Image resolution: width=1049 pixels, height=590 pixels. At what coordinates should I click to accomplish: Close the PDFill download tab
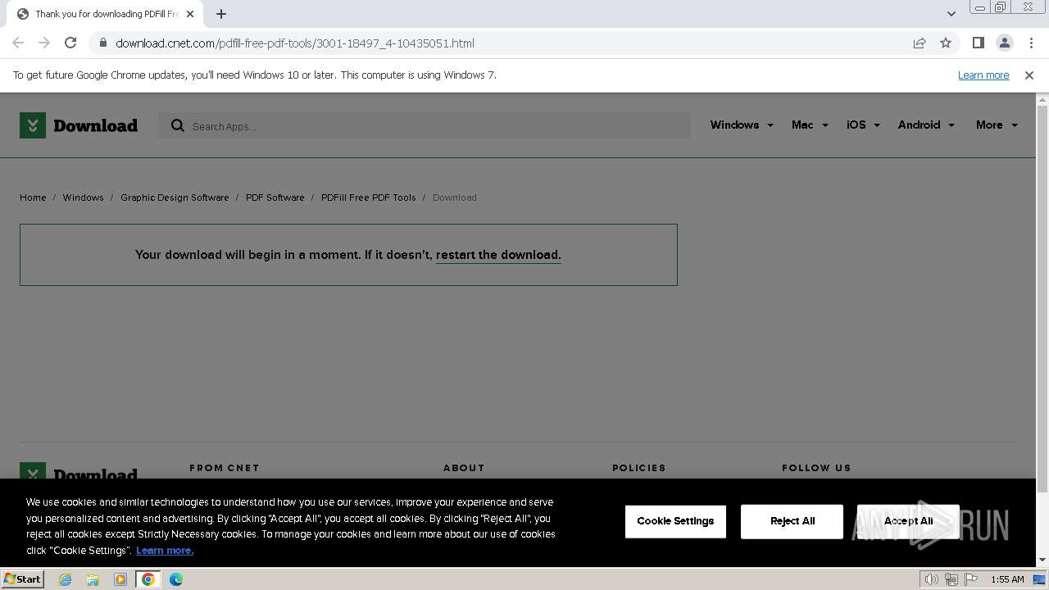(190, 14)
